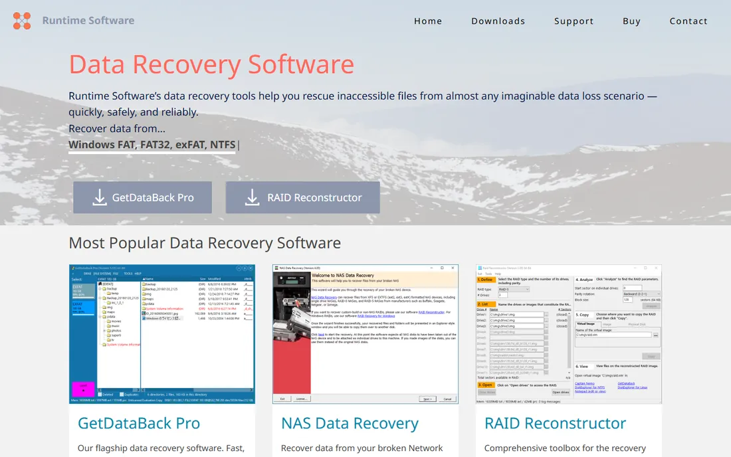
Task: Open the Buy menu item
Action: (631, 21)
